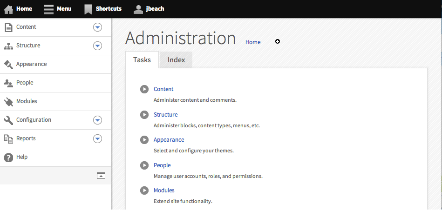Click the Appearance paintbrush icon in sidebar
Image resolution: width=442 pixels, height=210 pixels.
tap(8, 65)
